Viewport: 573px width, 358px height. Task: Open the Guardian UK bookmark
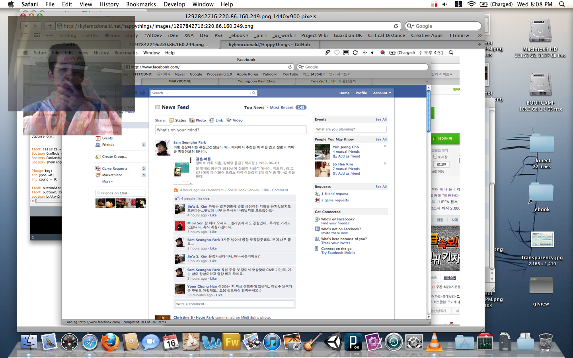tap(348, 35)
